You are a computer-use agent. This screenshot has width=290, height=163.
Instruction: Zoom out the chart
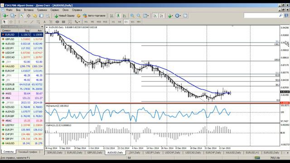(x=139, y=16)
